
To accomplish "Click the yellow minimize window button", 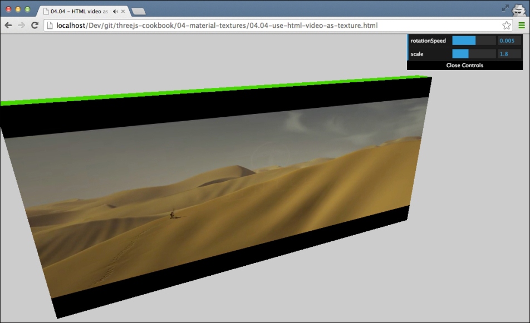I will tap(18, 9).
